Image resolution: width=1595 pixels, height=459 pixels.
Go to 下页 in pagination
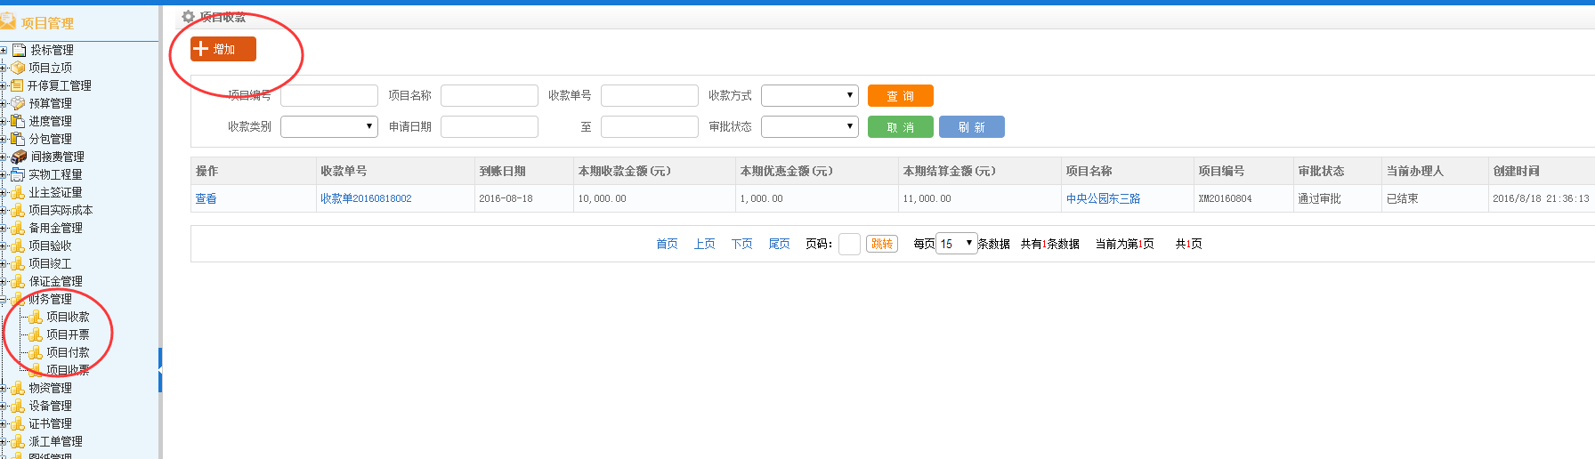point(741,244)
